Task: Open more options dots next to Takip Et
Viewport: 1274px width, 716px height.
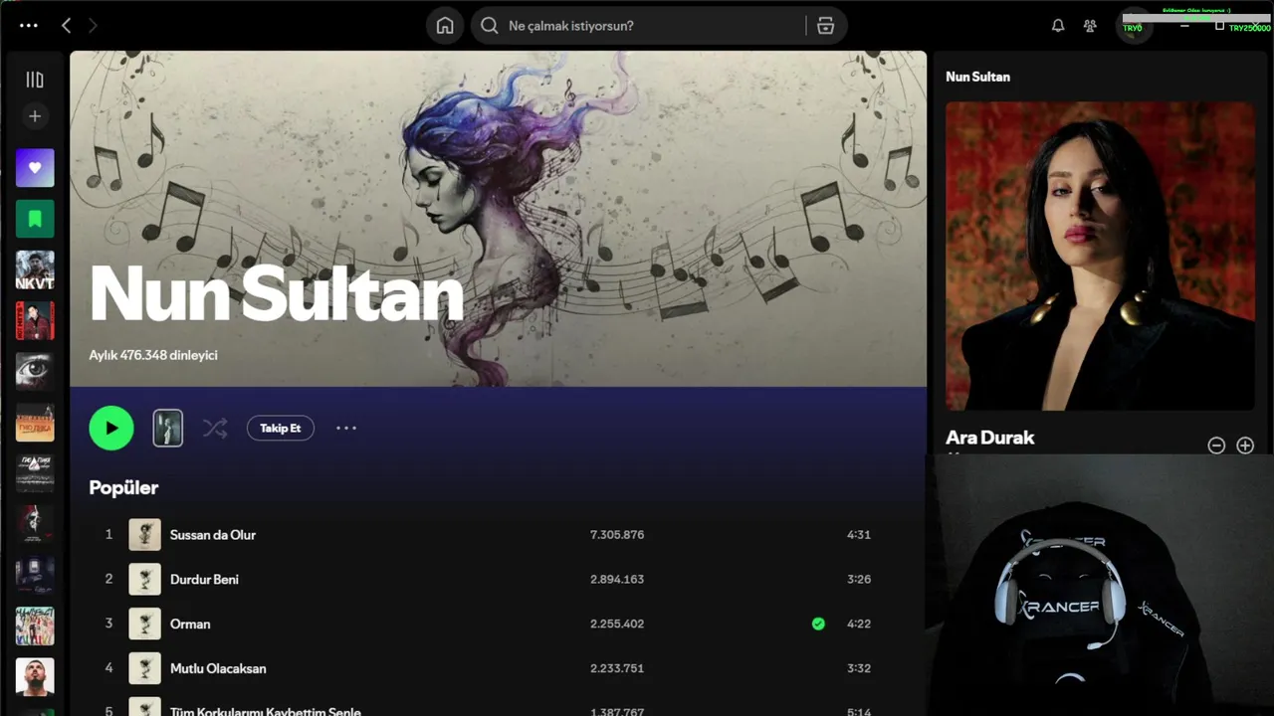Action: point(345,429)
